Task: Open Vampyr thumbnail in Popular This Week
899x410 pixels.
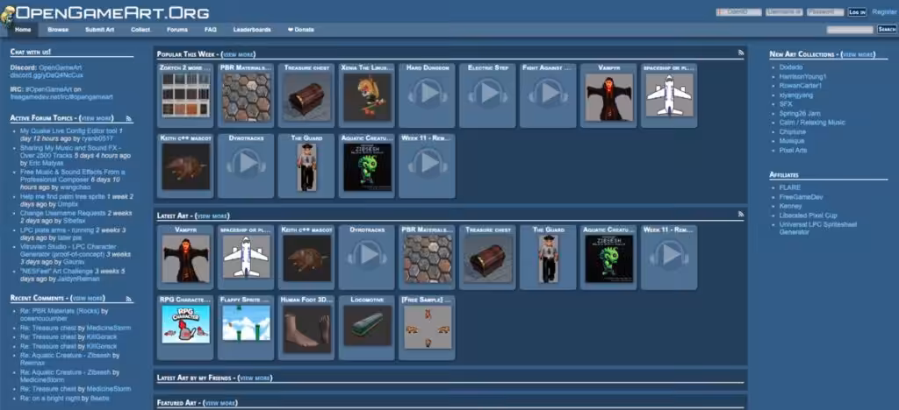Action: click(x=609, y=96)
